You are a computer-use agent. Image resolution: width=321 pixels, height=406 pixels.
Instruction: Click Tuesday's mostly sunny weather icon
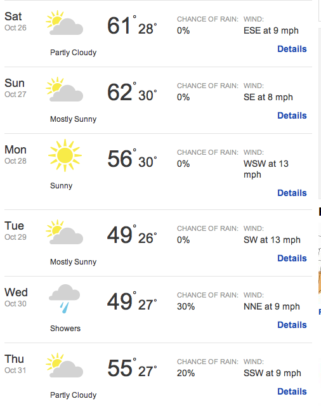pos(65,232)
